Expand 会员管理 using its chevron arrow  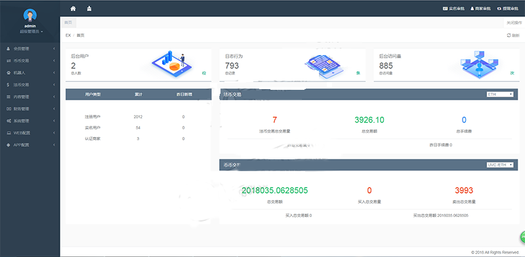click(54, 49)
